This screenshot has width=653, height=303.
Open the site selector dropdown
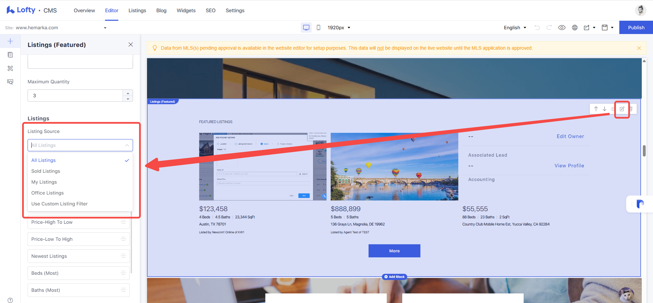[x=105, y=28]
